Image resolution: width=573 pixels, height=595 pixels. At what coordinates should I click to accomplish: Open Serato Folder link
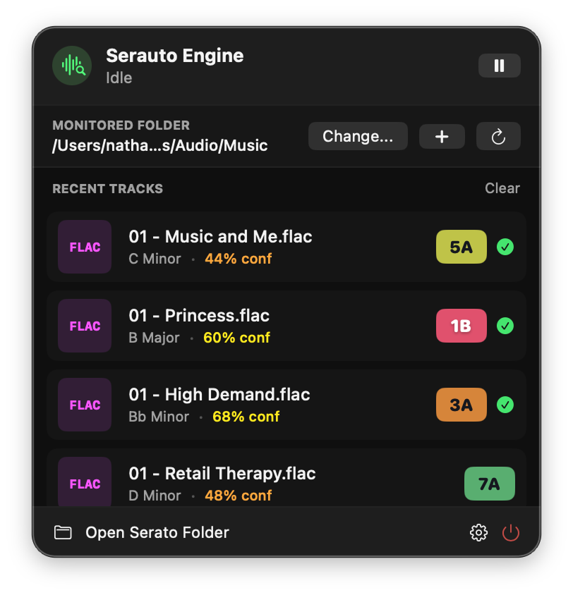pyautogui.click(x=157, y=532)
